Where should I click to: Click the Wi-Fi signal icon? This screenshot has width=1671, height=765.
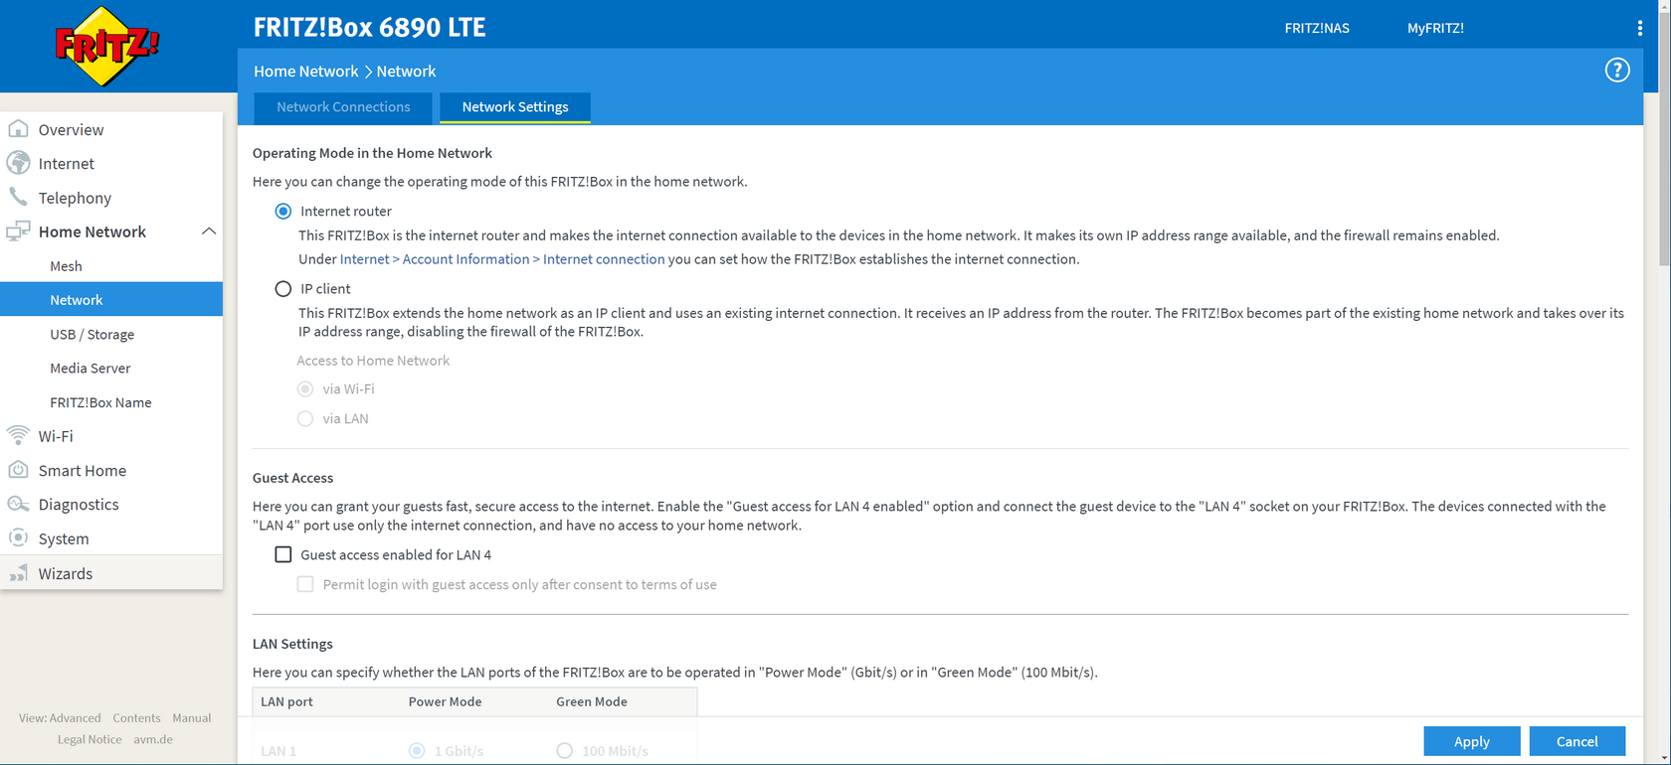point(18,435)
